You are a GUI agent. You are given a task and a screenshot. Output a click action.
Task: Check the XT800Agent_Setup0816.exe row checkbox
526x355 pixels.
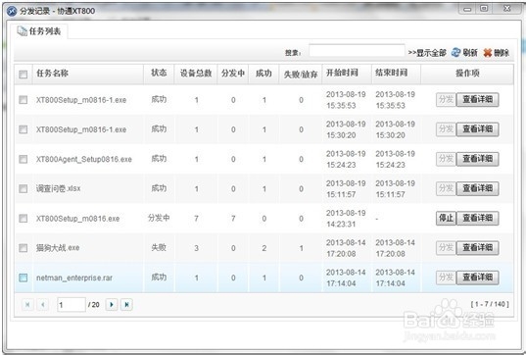(24, 159)
